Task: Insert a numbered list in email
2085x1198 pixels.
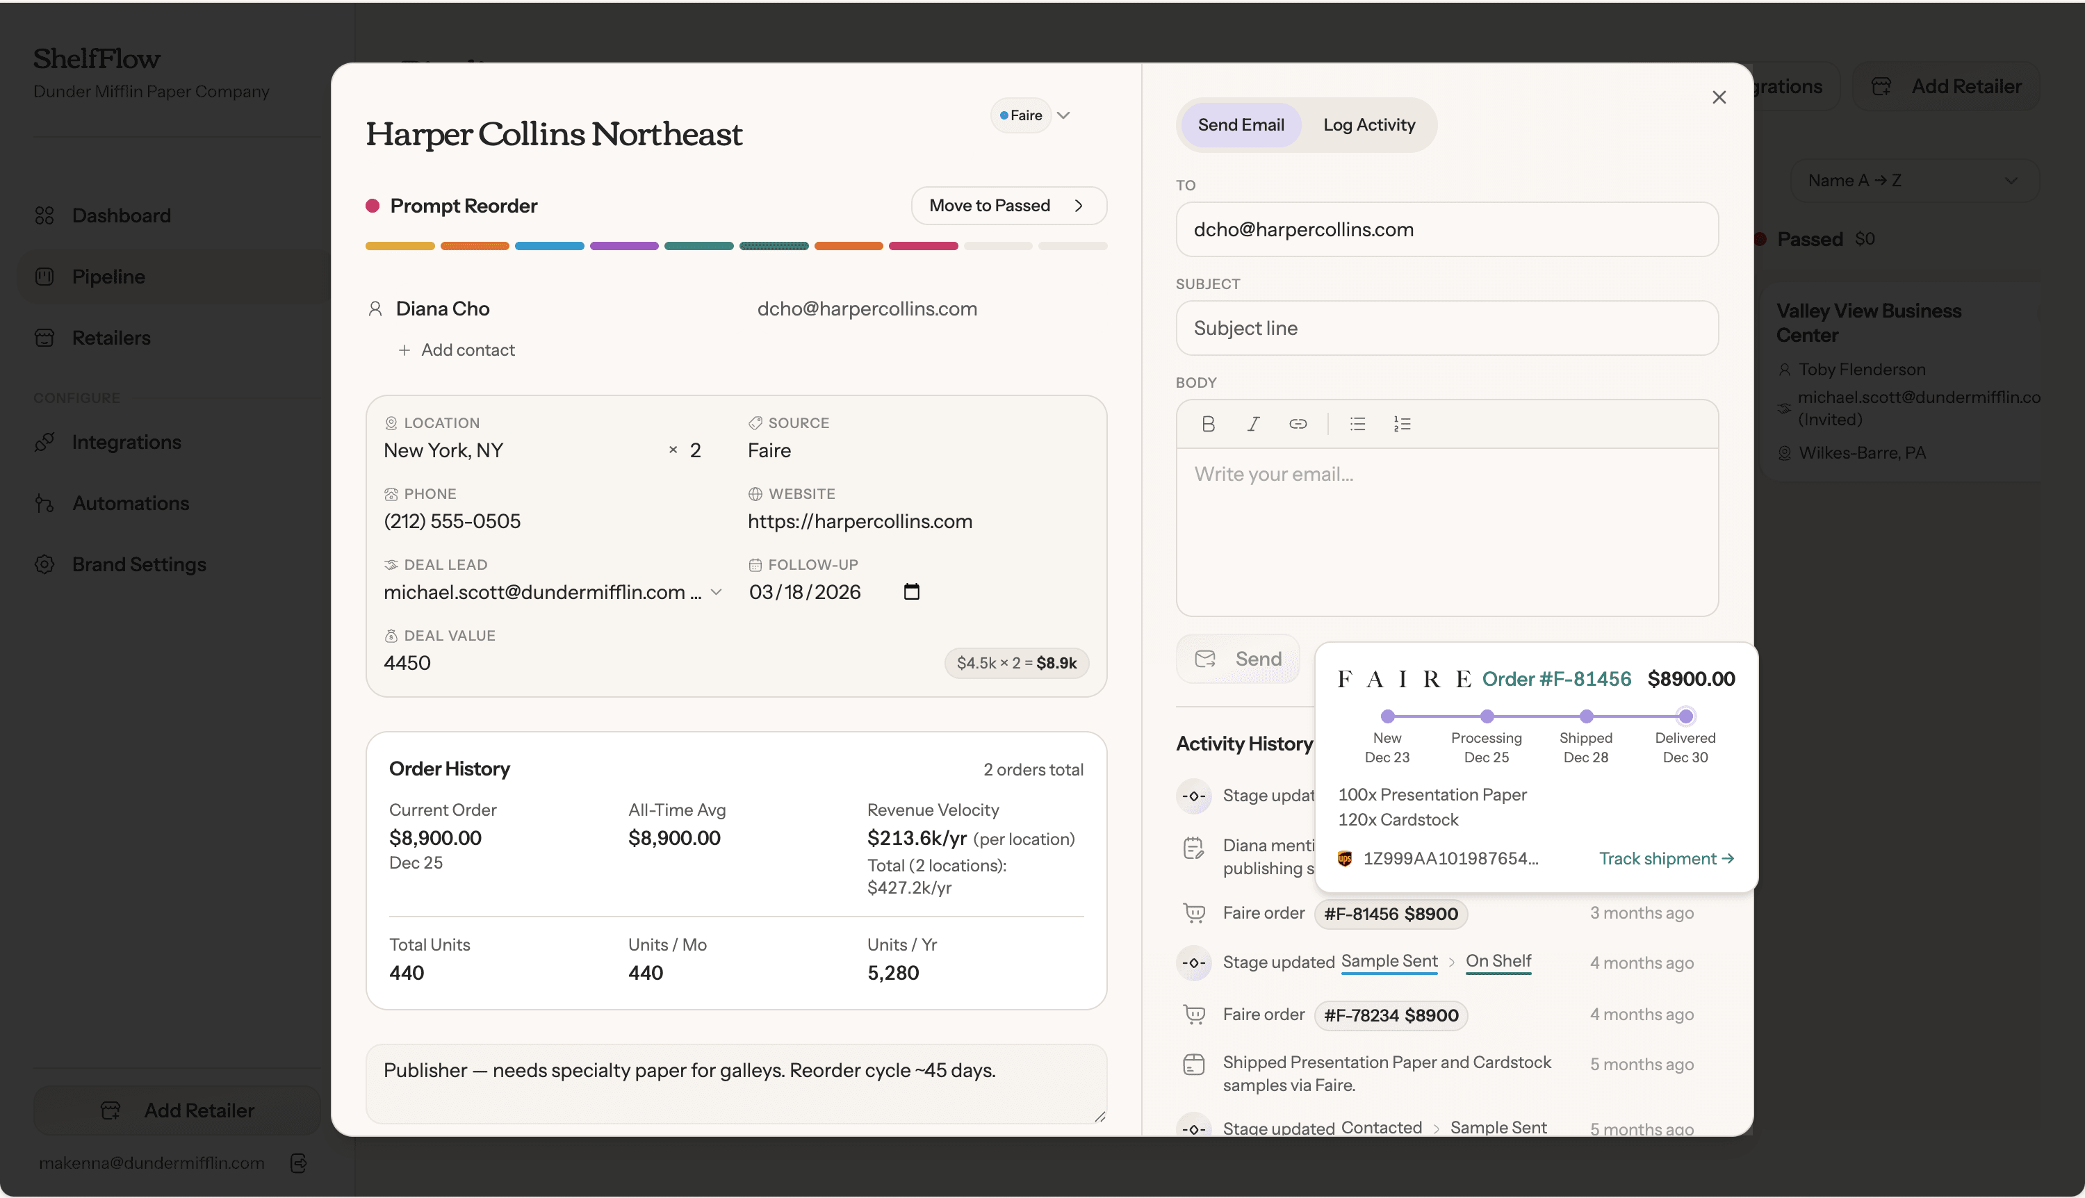Action: pos(1402,424)
